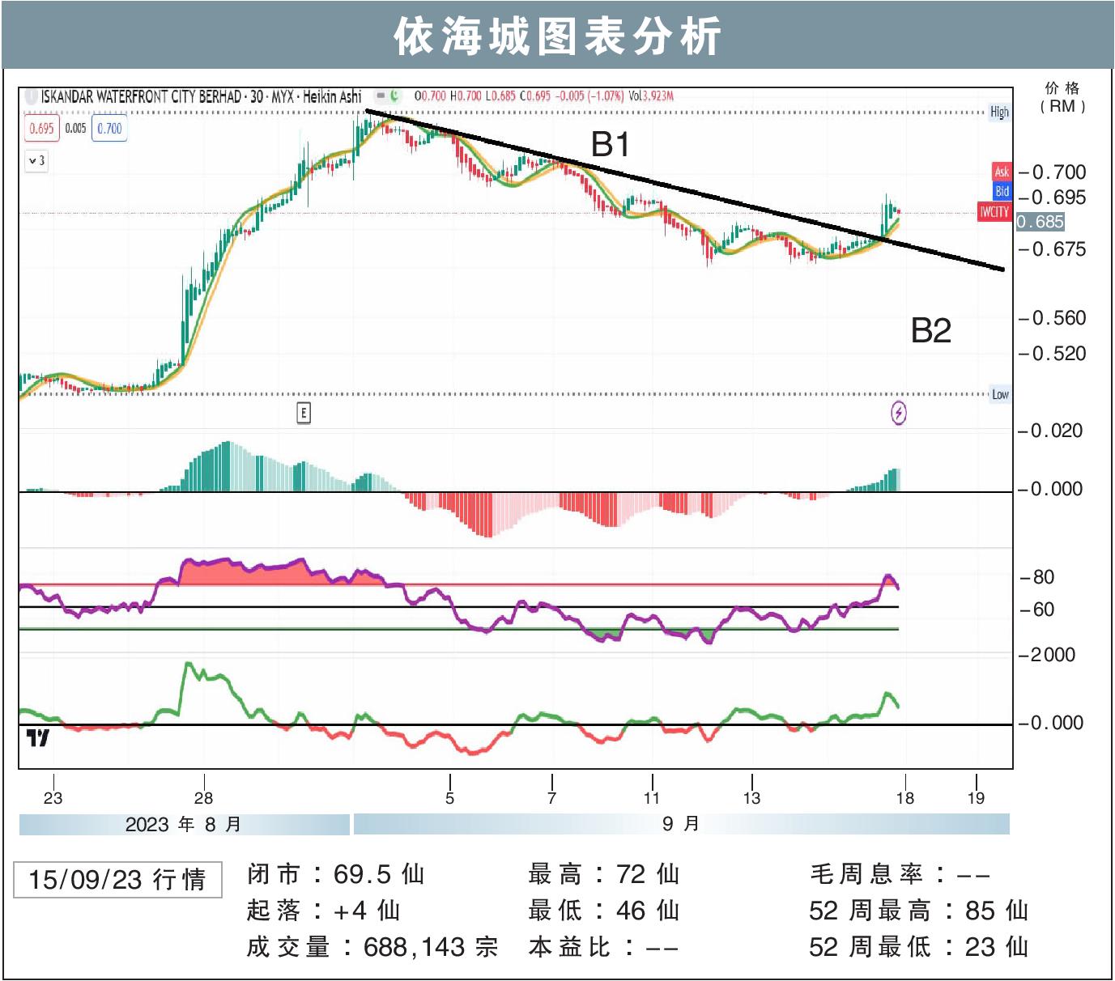
Task: Click the 起落：+4 仙 change text
Action: point(324,911)
